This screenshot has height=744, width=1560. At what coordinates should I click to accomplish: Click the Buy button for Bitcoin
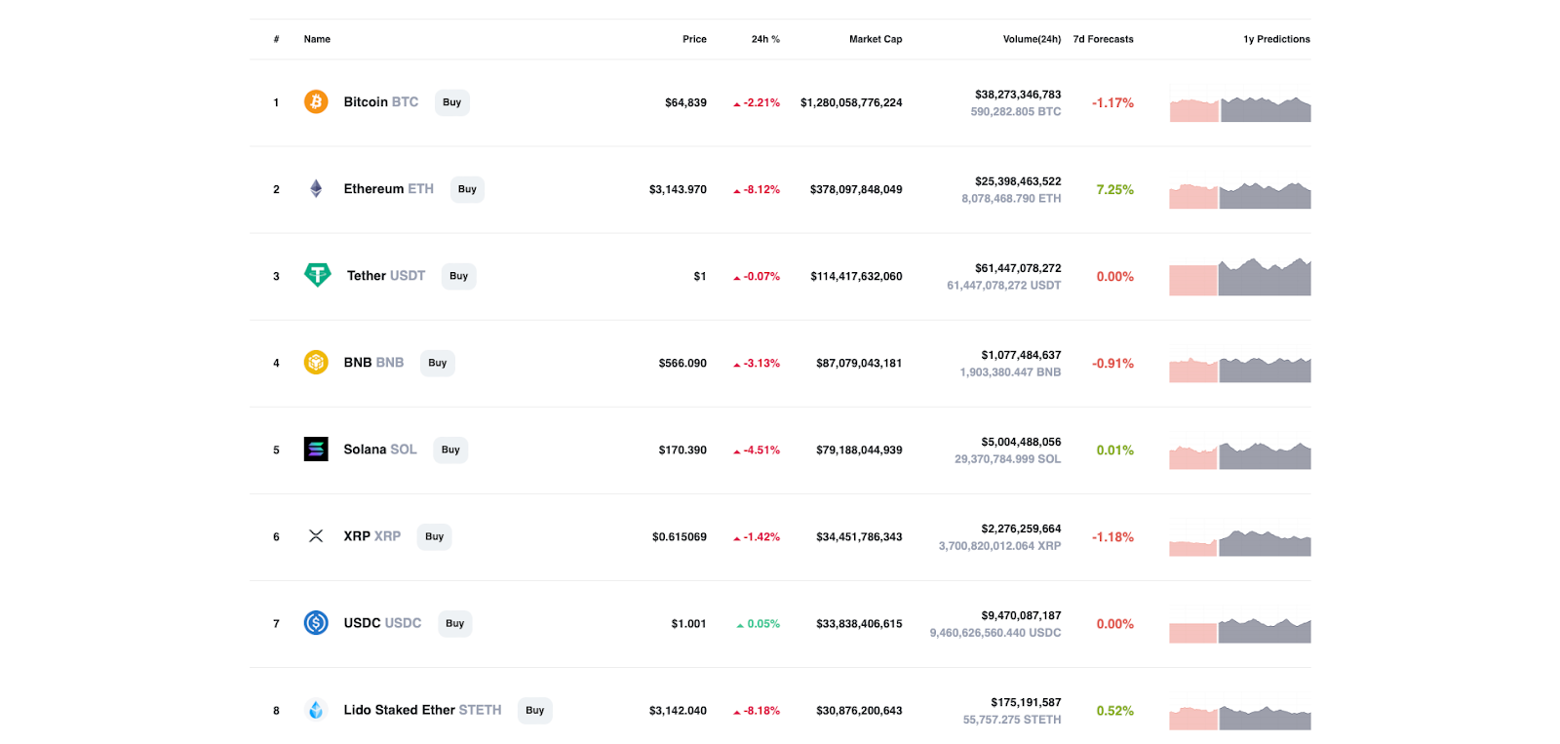click(x=451, y=101)
